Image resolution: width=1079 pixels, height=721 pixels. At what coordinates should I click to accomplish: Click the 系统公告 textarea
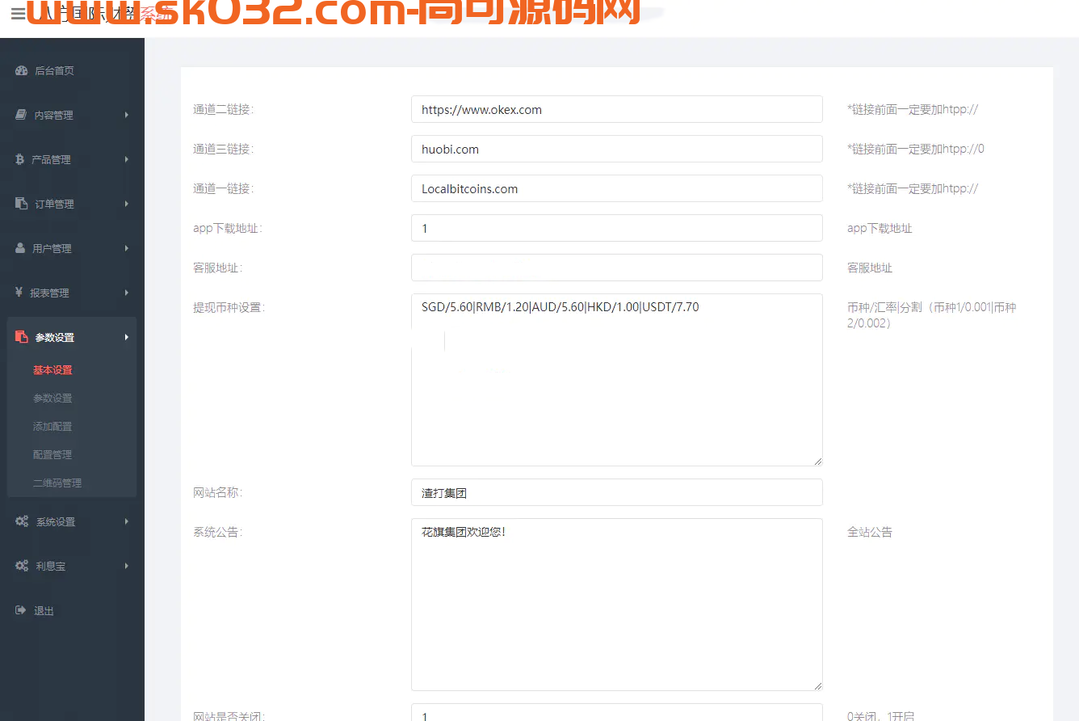[617, 605]
